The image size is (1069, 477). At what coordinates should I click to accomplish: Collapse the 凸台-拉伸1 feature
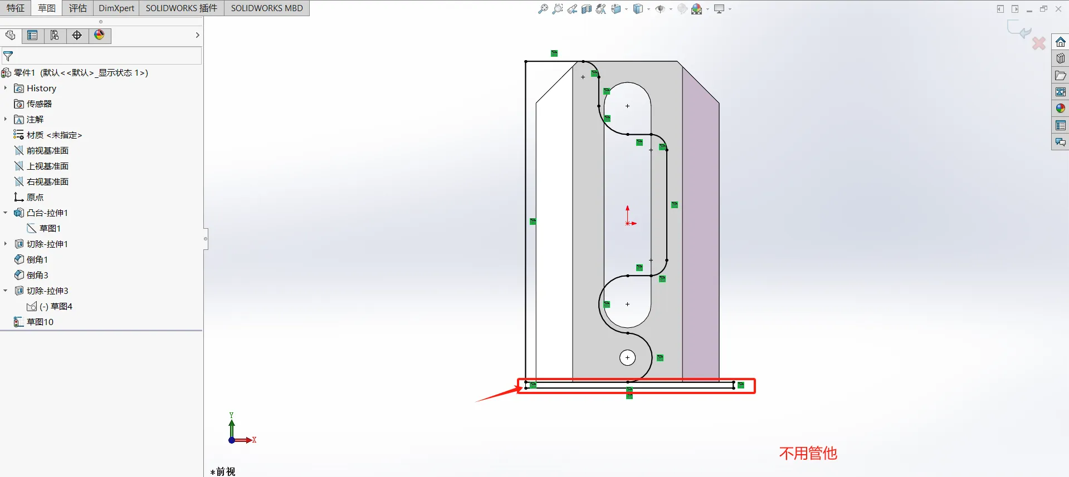(6, 213)
